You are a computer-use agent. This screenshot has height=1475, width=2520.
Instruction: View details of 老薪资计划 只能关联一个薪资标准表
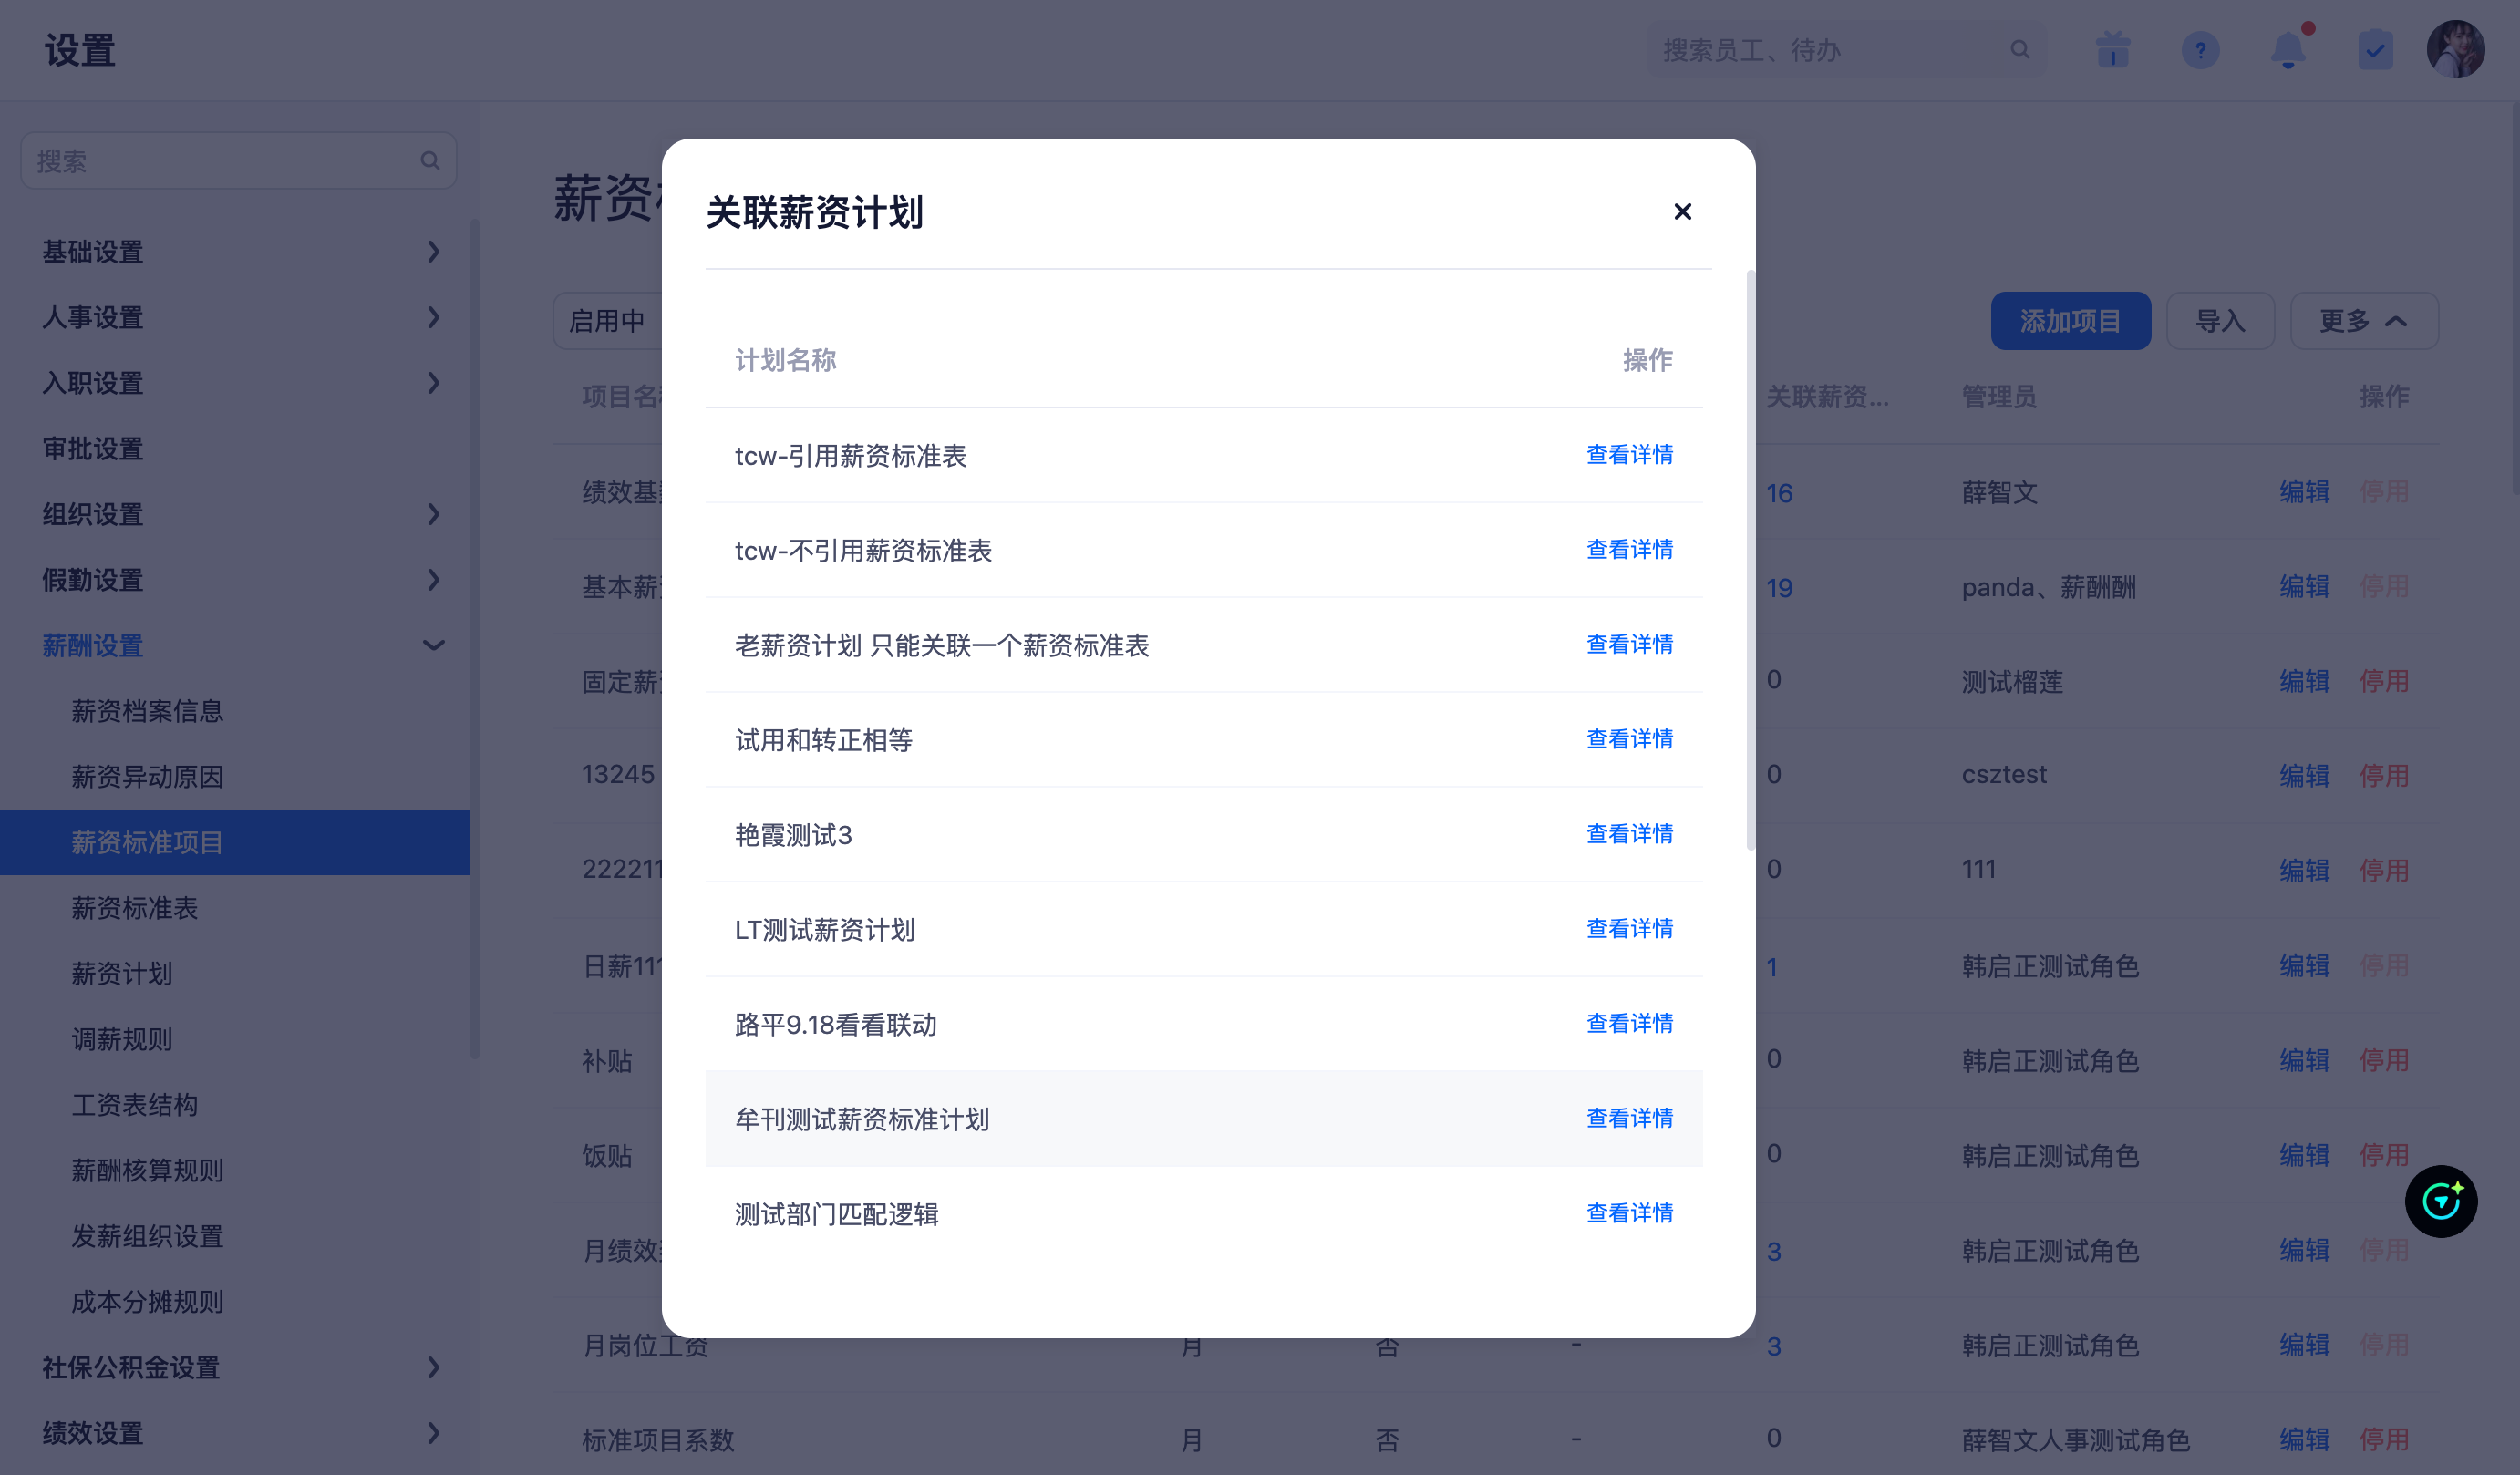tap(1629, 644)
